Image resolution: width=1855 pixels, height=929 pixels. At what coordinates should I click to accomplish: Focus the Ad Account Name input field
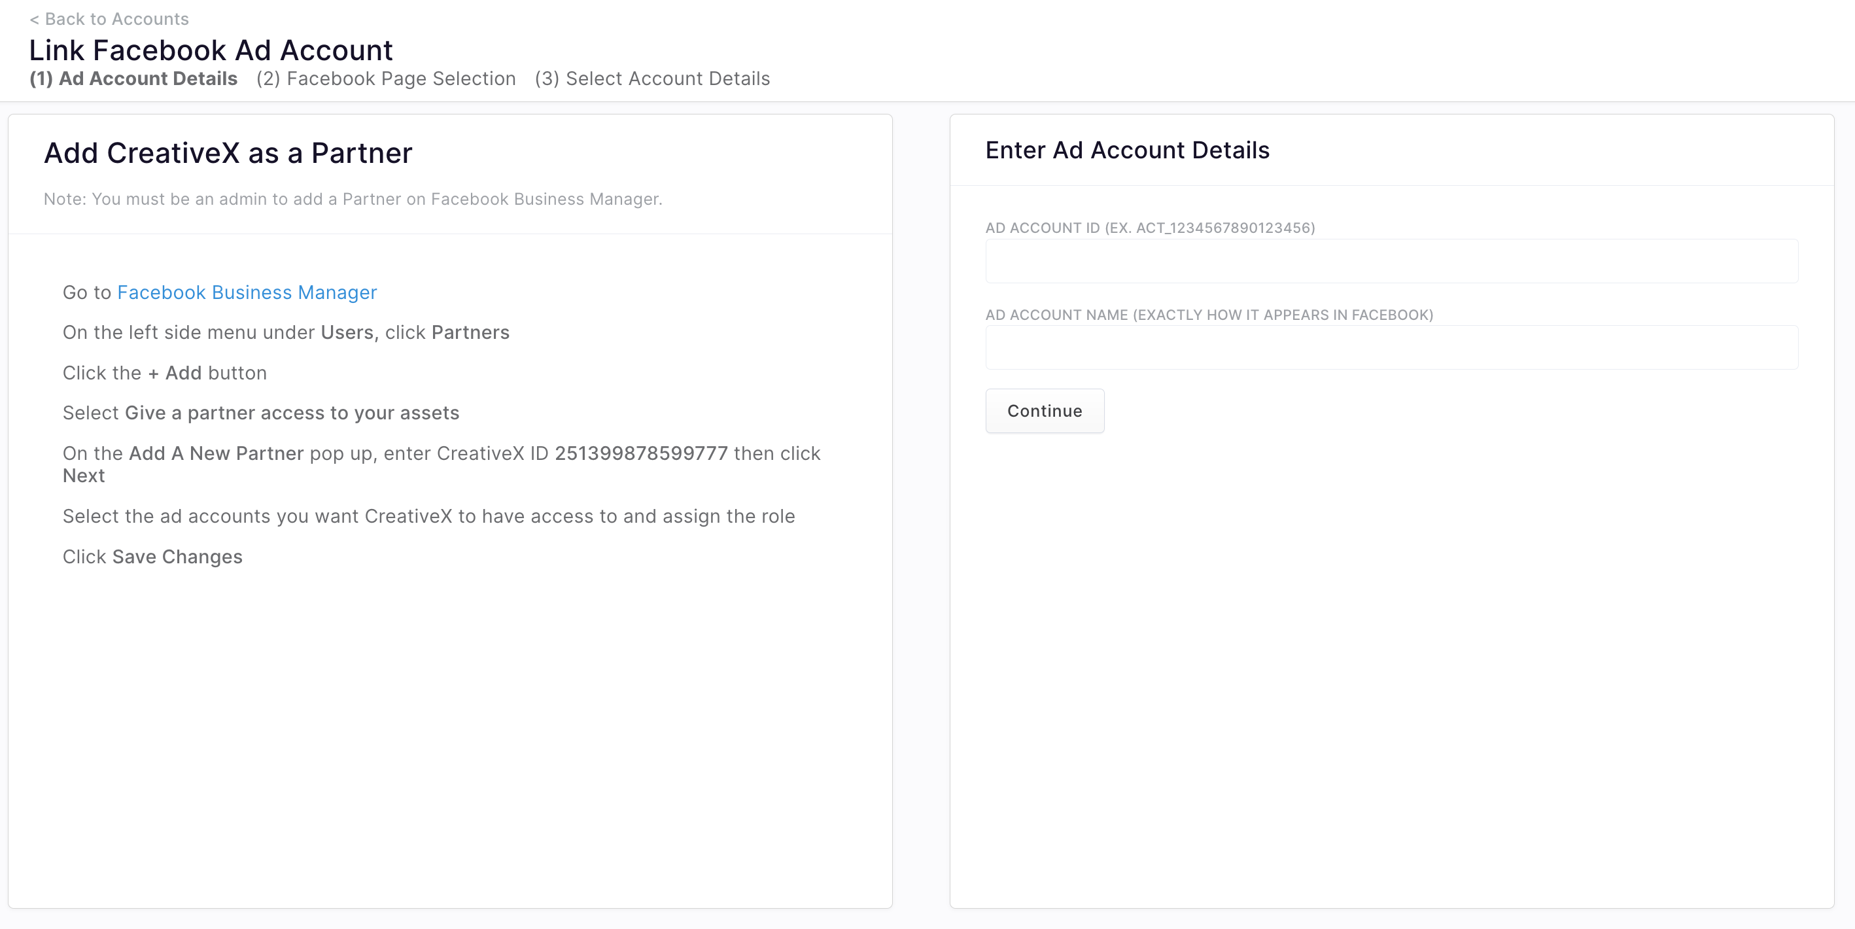1391,348
